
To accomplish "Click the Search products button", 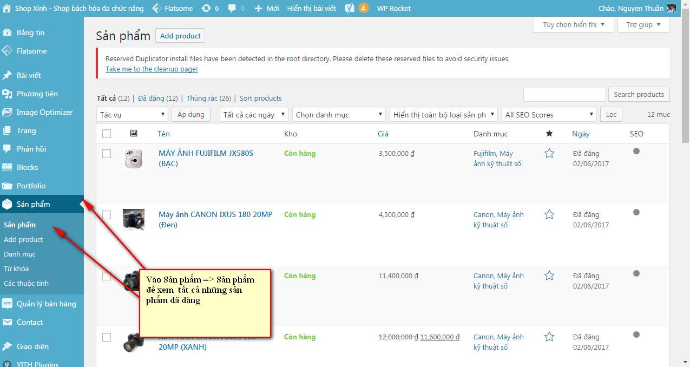I will point(639,94).
